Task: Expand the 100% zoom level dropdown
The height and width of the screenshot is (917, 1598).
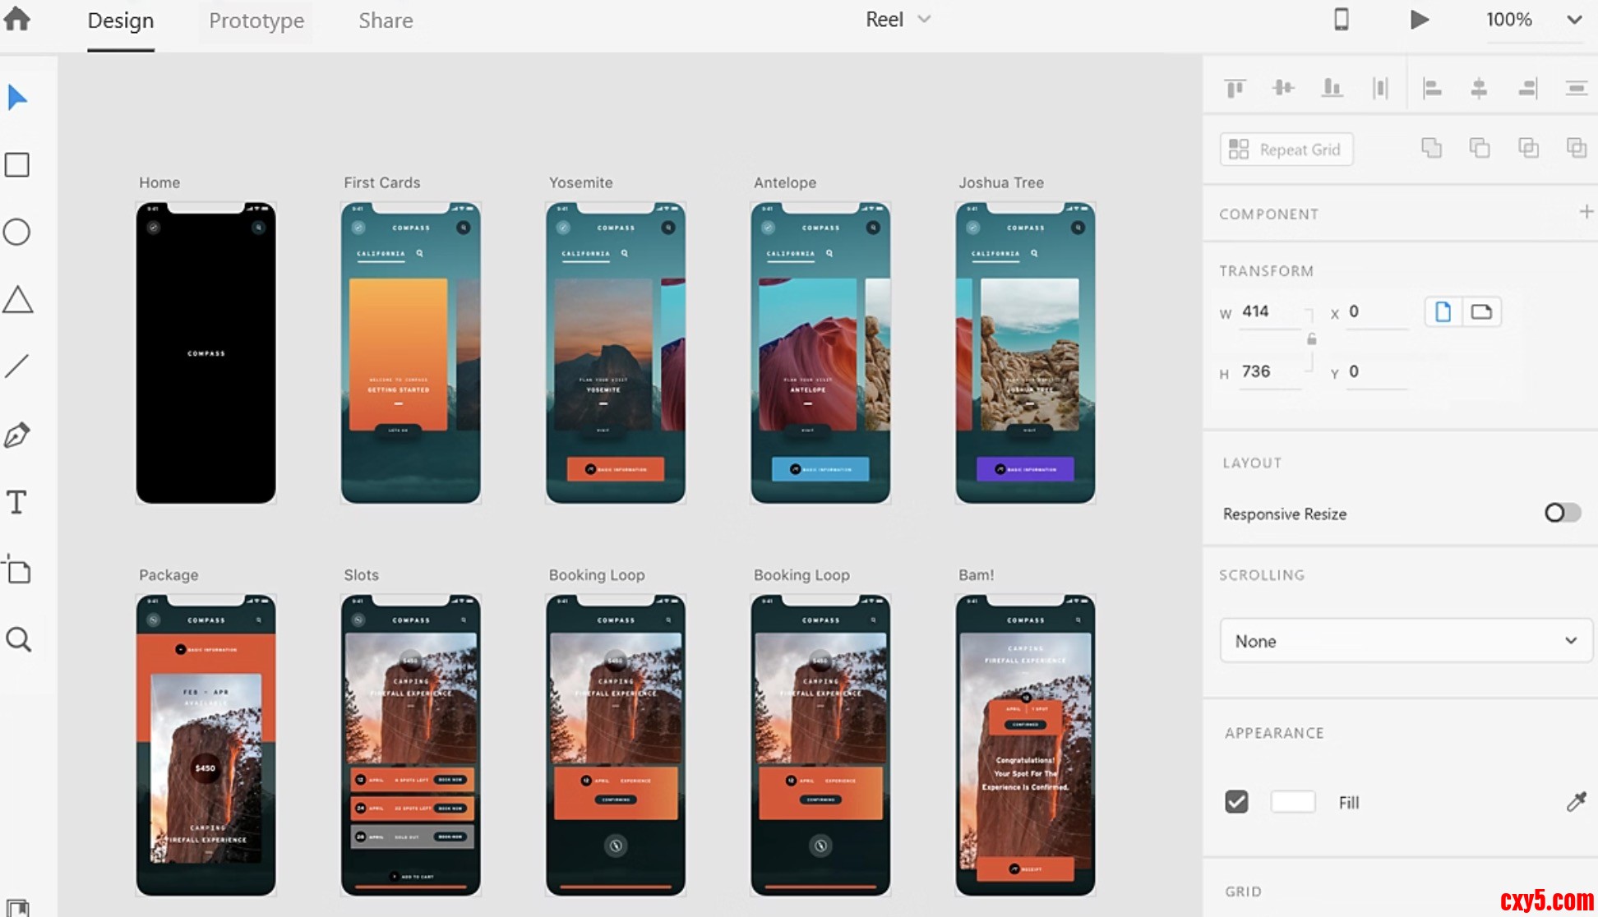Action: pos(1573,20)
